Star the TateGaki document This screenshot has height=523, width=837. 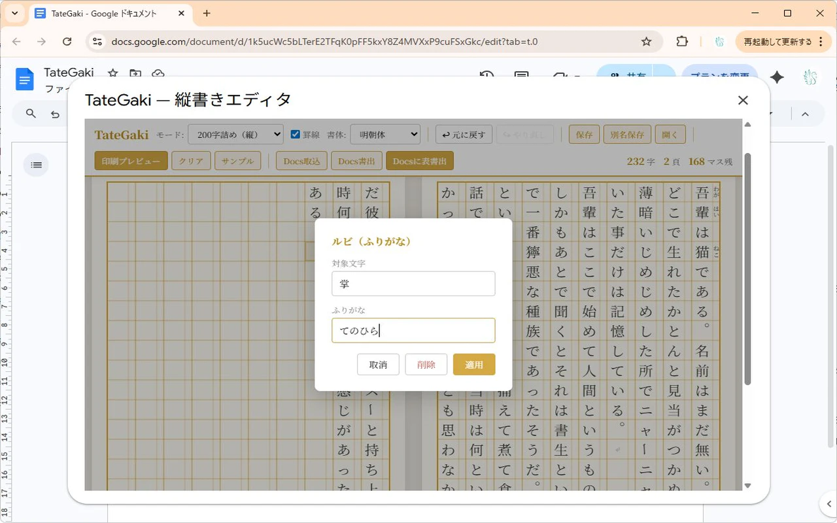[112, 73]
